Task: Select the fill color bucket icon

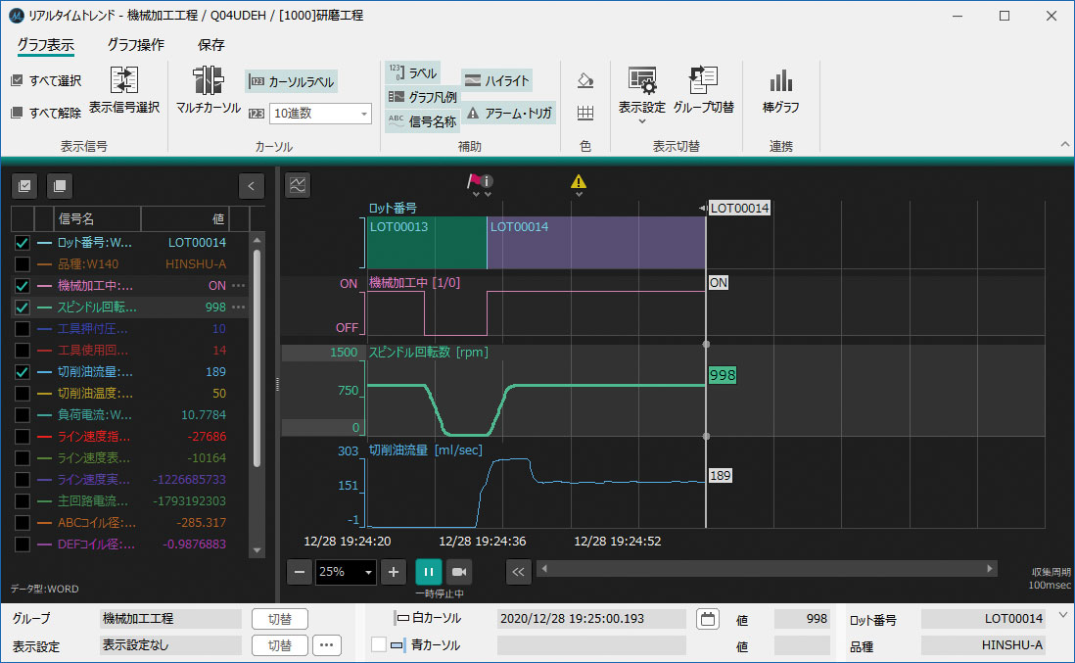Action: pyautogui.click(x=585, y=80)
